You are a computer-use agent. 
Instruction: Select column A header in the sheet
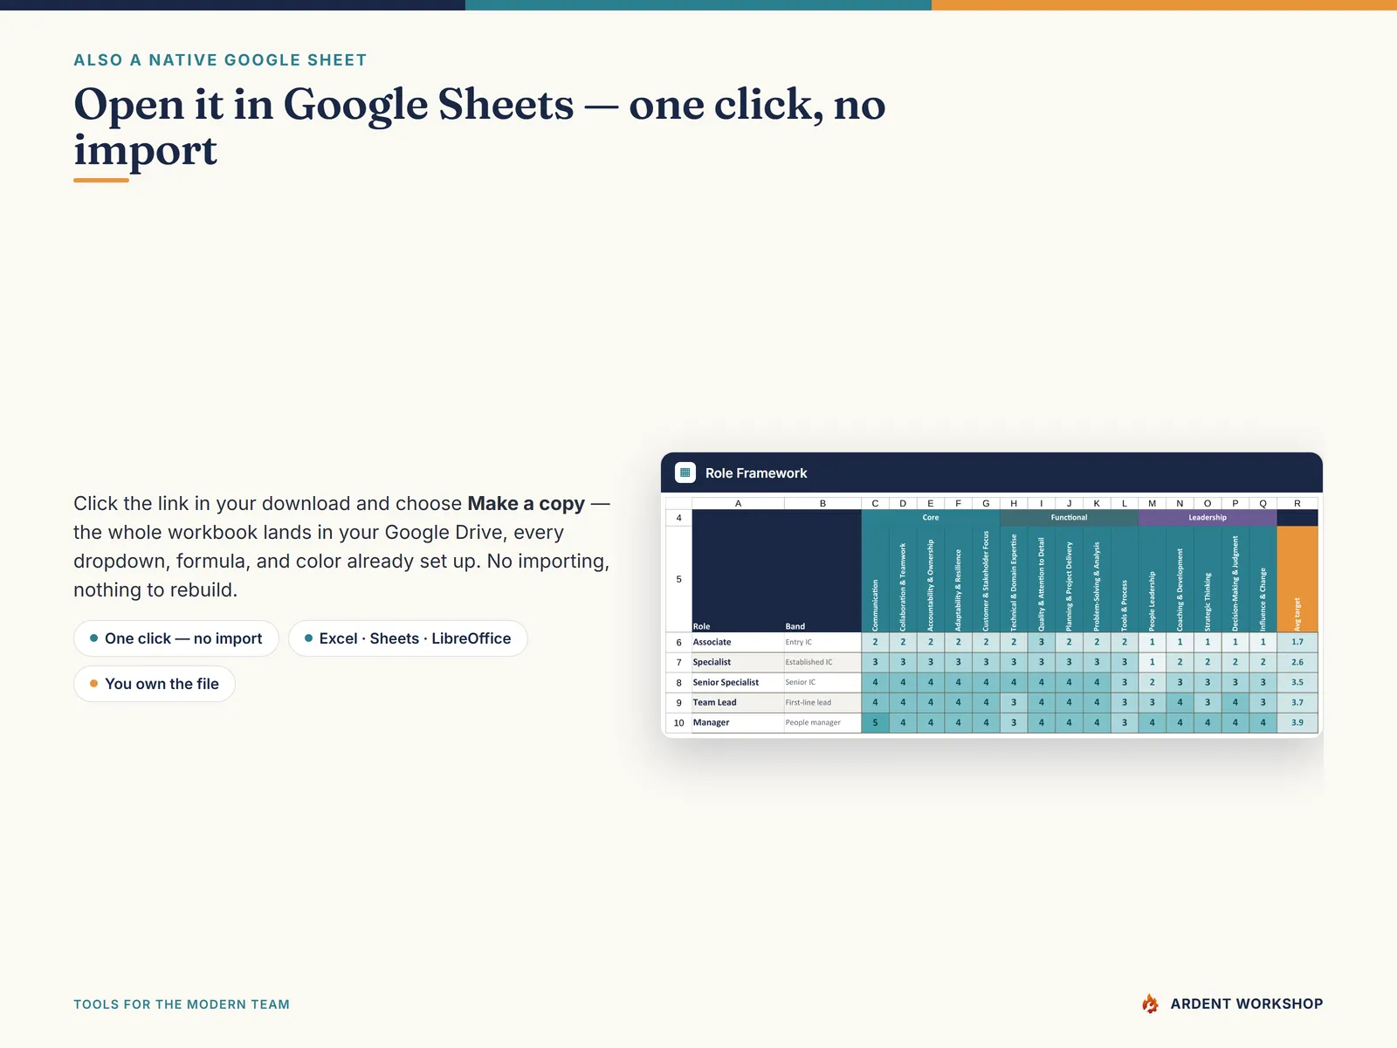click(738, 504)
